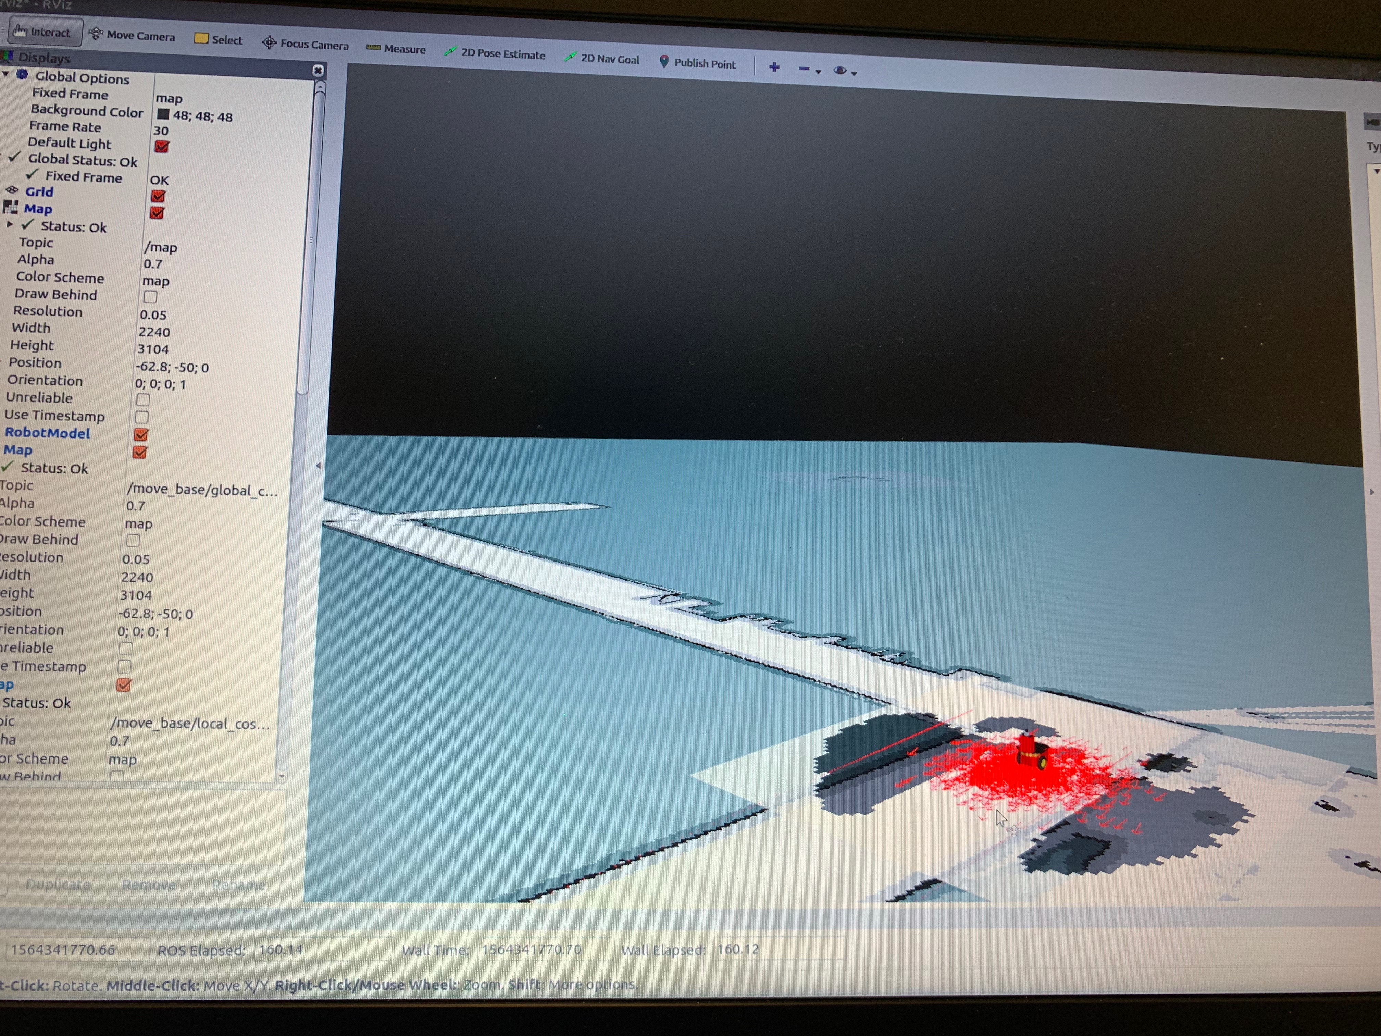1381x1036 pixels.
Task: Enable Draw Behind for /map
Action: click(x=150, y=297)
